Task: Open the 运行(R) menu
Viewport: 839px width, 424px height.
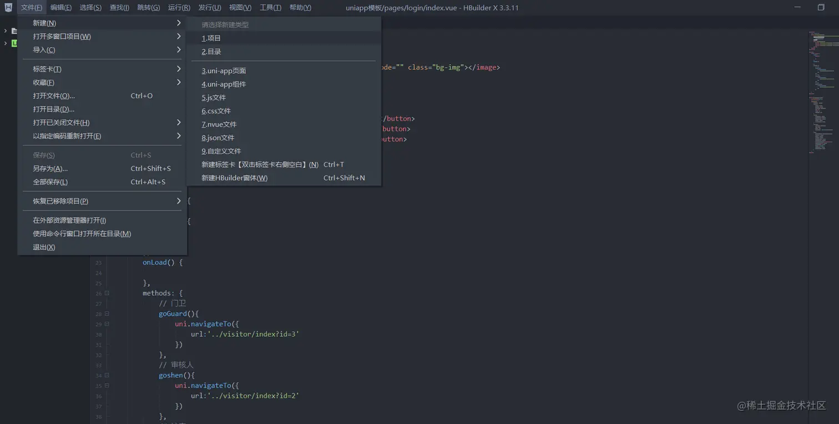Action: tap(179, 7)
